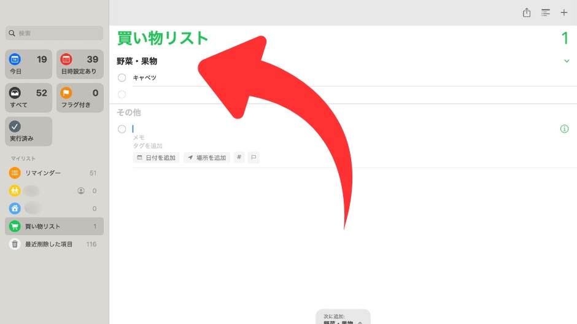Click the キャベツ reminder text
Screen dimensions: 577x324
pyautogui.click(x=145, y=77)
